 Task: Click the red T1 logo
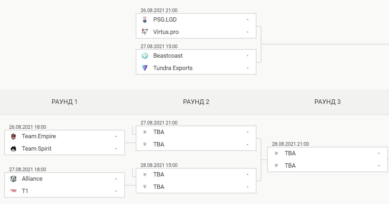click(13, 191)
